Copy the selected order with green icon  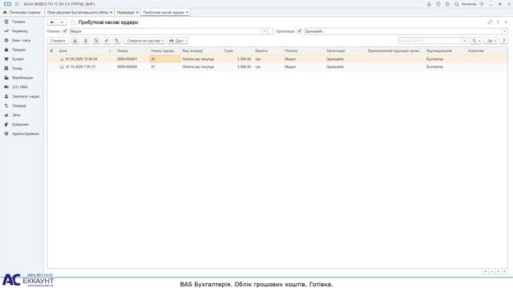(x=75, y=41)
